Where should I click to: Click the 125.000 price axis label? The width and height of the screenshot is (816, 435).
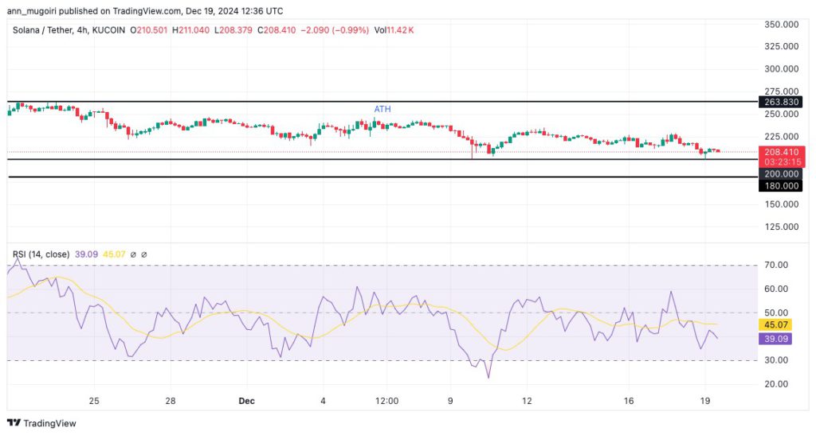pyautogui.click(x=781, y=227)
